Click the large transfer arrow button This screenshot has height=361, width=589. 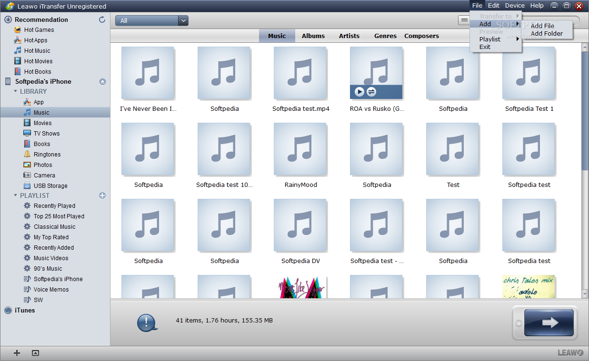click(x=549, y=323)
